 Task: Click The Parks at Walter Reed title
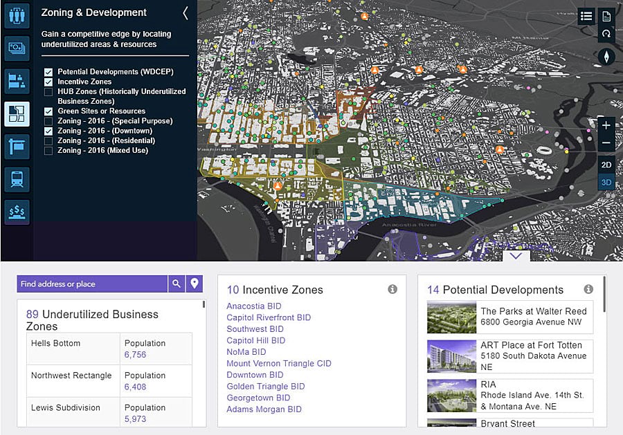pos(534,311)
